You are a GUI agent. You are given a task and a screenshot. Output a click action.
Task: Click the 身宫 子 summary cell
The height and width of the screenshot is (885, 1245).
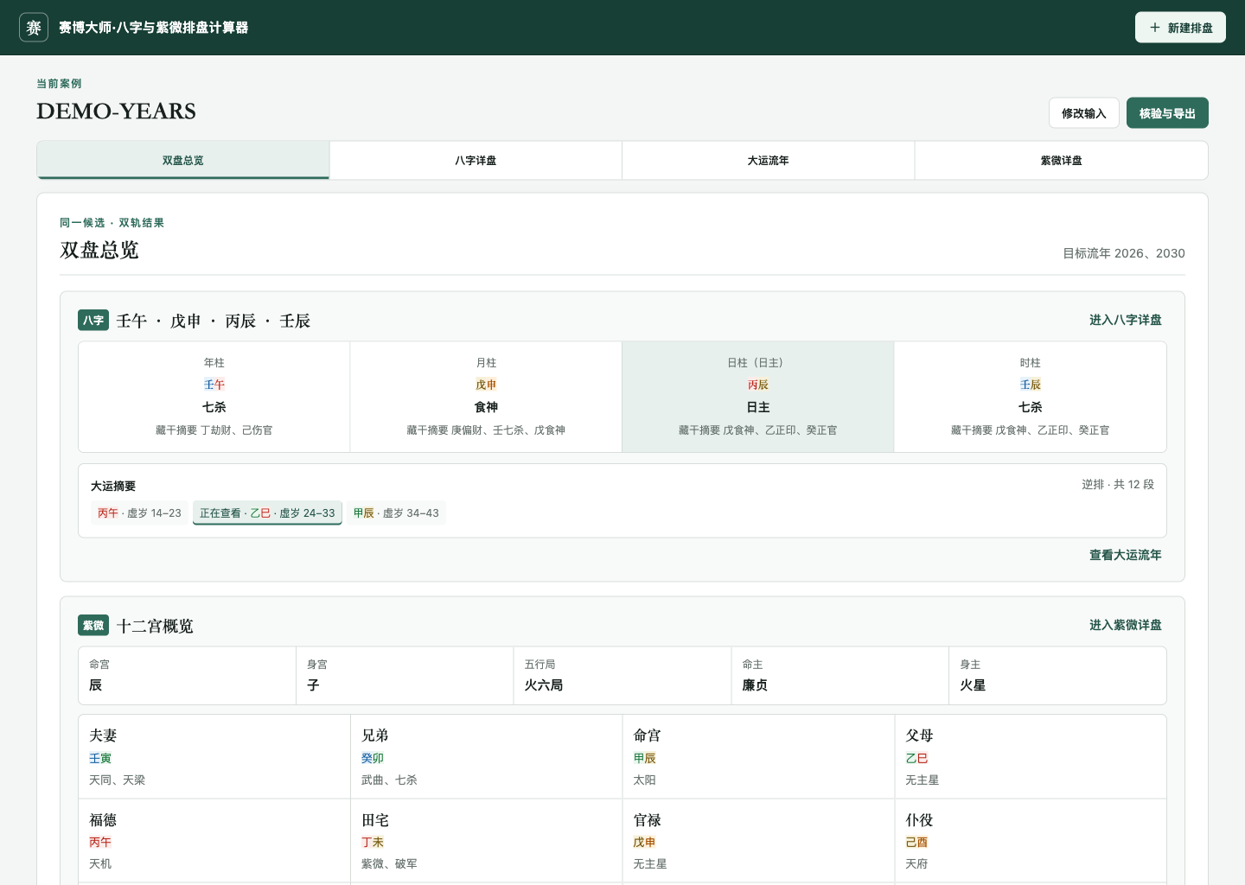pyautogui.click(x=405, y=676)
